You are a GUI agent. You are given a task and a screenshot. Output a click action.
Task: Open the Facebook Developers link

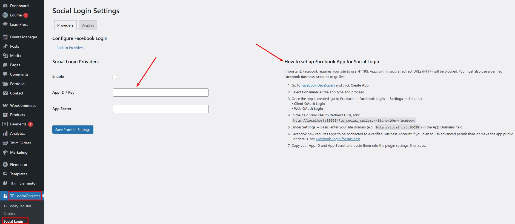(x=318, y=85)
